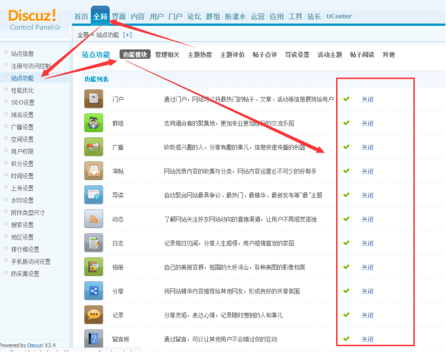
Task: Switch to the 其他 tab
Action: click(388, 54)
